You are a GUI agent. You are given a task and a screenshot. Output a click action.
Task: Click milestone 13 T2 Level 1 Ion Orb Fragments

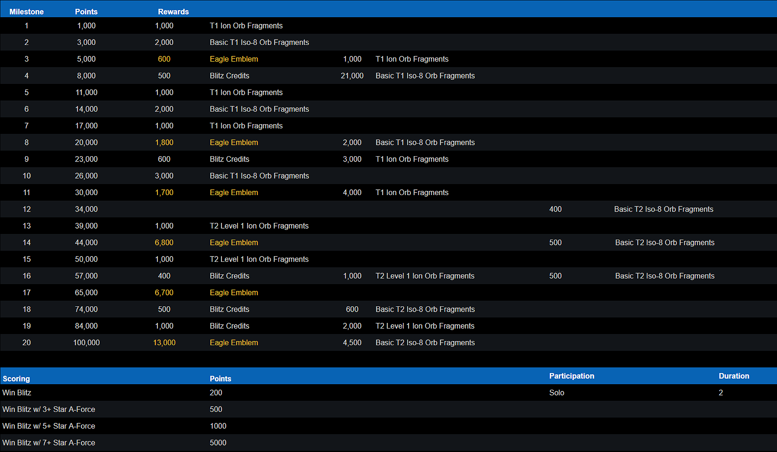[x=259, y=226]
